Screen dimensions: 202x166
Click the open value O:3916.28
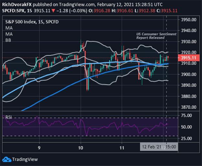tap(99, 11)
